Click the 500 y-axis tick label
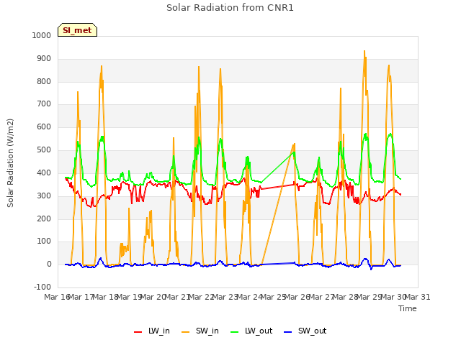 [44, 150]
